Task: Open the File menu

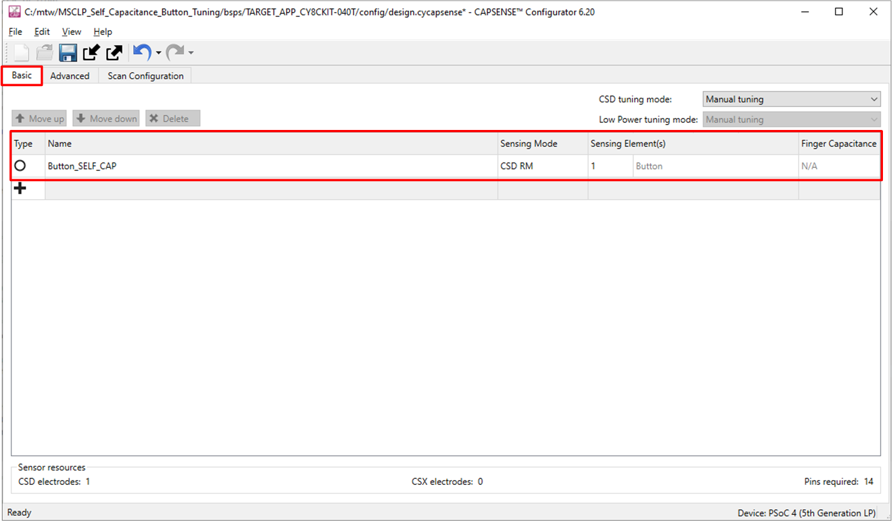Action: [15, 32]
